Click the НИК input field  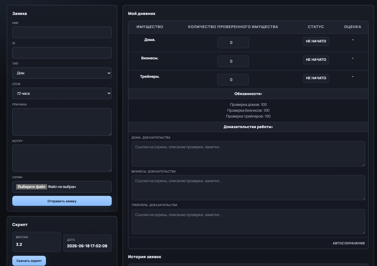pos(62,32)
